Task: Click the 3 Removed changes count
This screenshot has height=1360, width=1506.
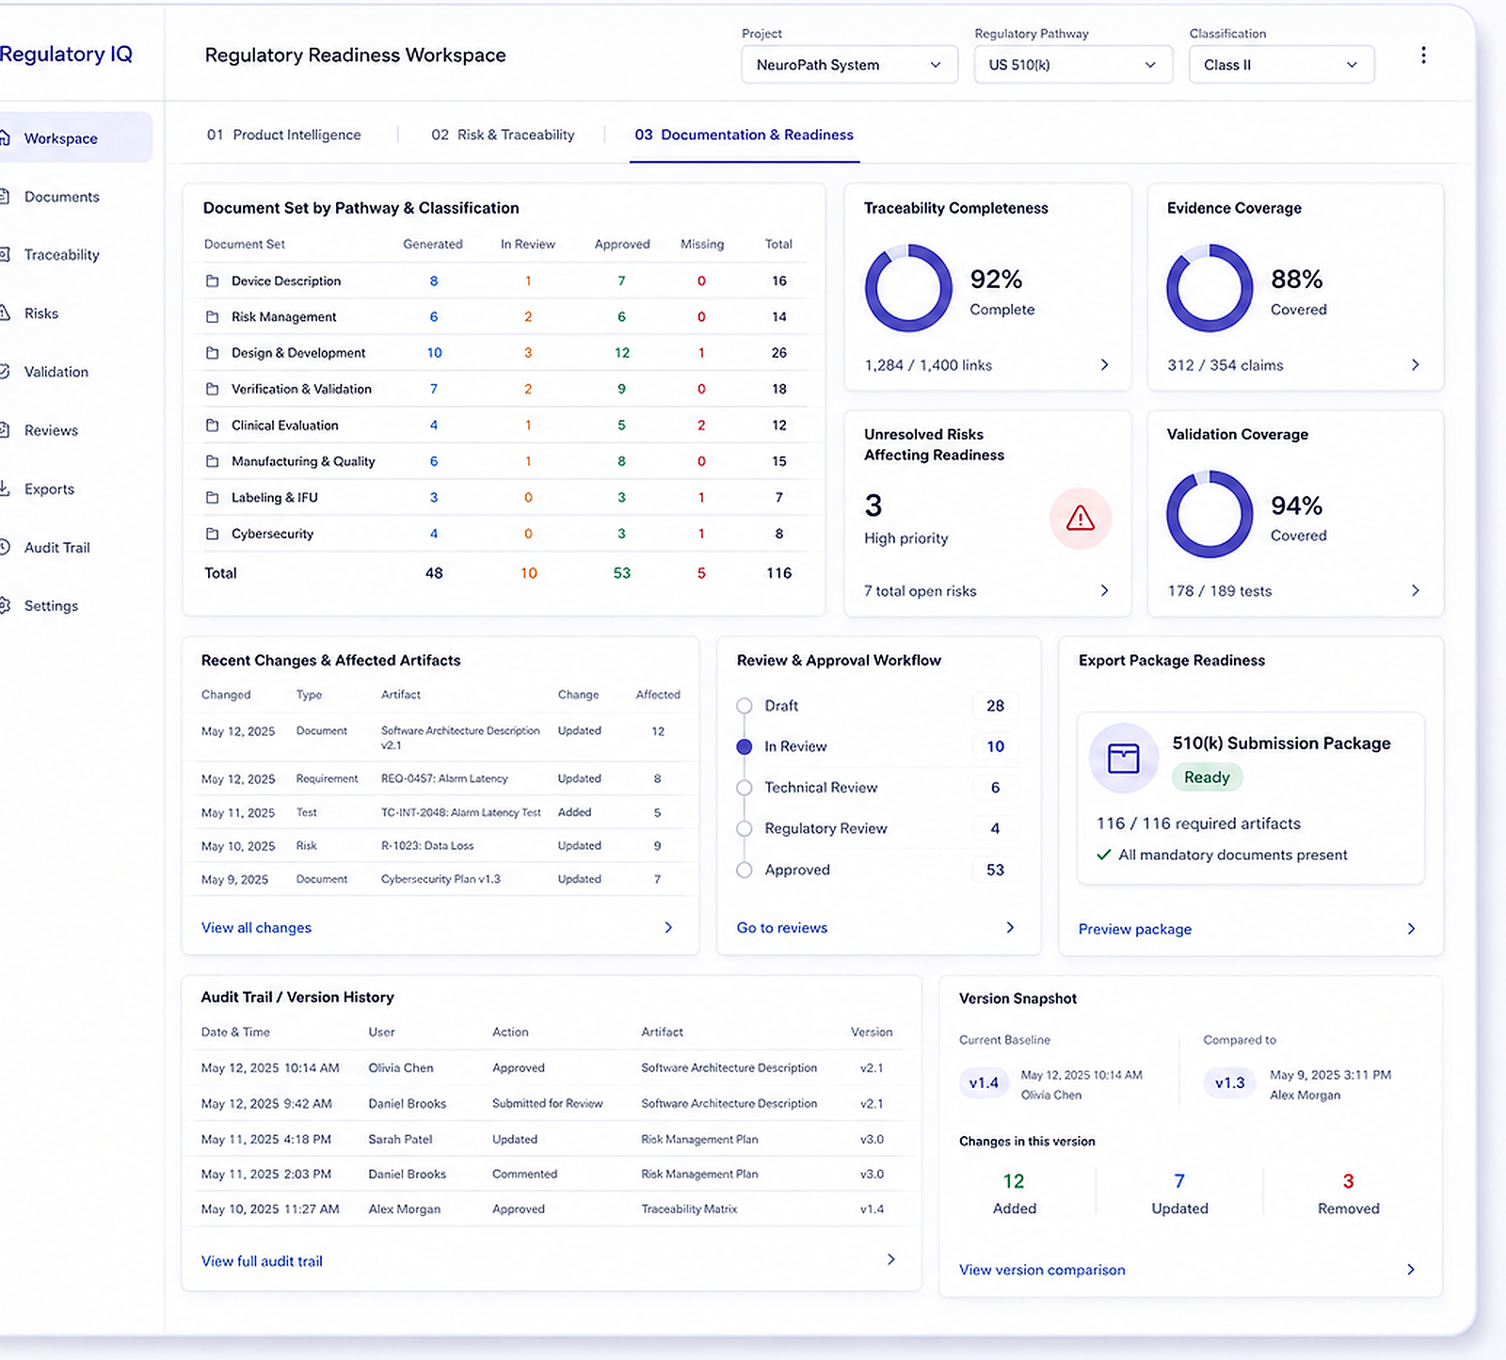Action: click(1348, 1181)
